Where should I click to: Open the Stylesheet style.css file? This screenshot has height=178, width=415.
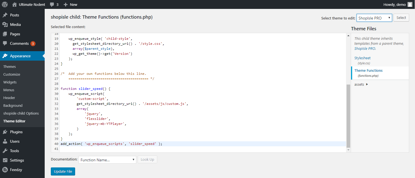(362, 58)
